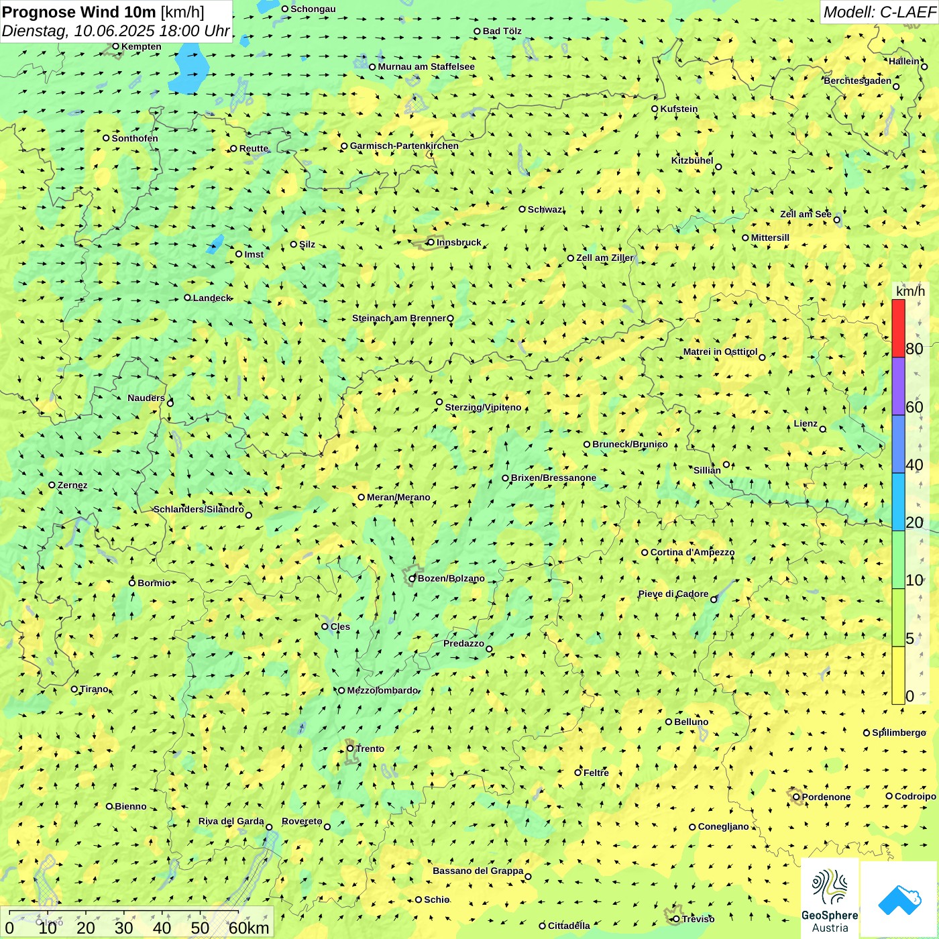Image resolution: width=939 pixels, height=939 pixels.
Task: Select the Sterzing/Vipiteno label
Action: [x=483, y=407]
